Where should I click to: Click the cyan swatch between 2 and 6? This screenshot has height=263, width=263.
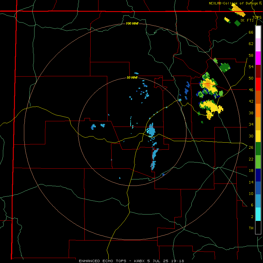258,214
